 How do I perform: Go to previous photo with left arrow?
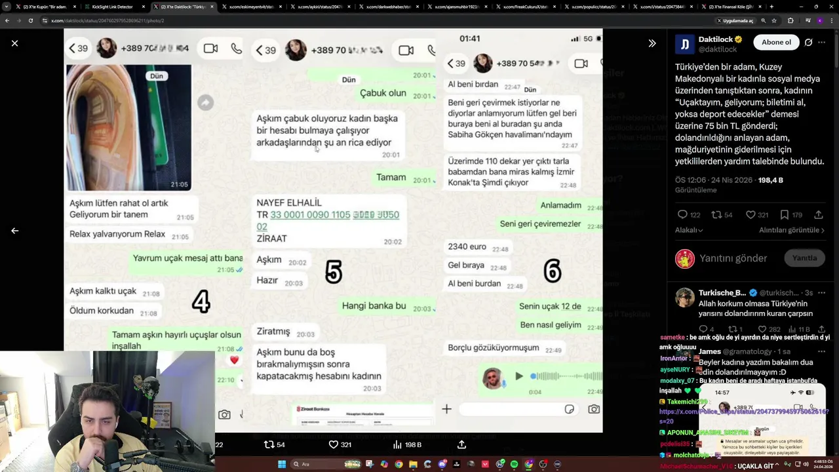coord(14,231)
